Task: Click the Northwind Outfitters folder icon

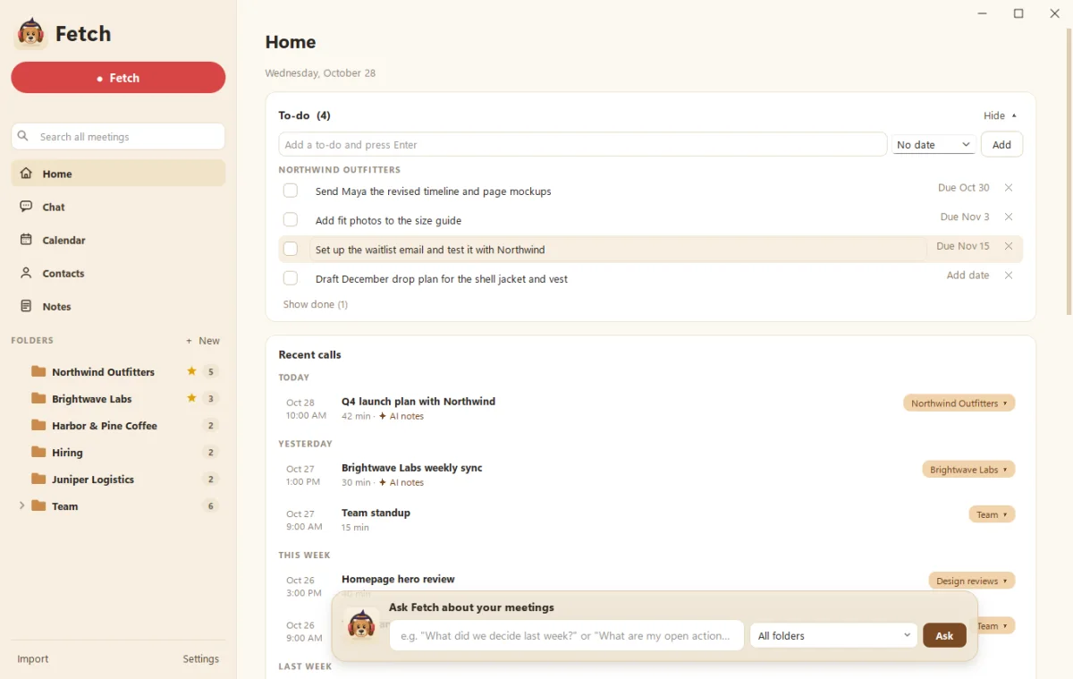Action: [38, 371]
